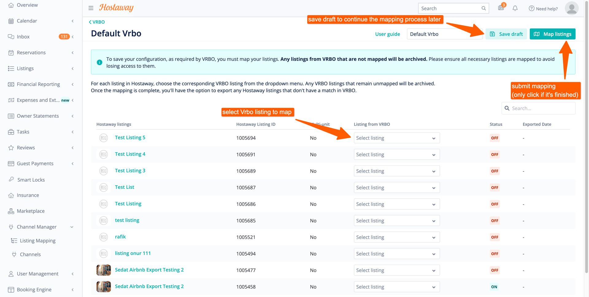Toggle the ON status for listing 1005458
Screen dimensions: 589x297
point(494,287)
